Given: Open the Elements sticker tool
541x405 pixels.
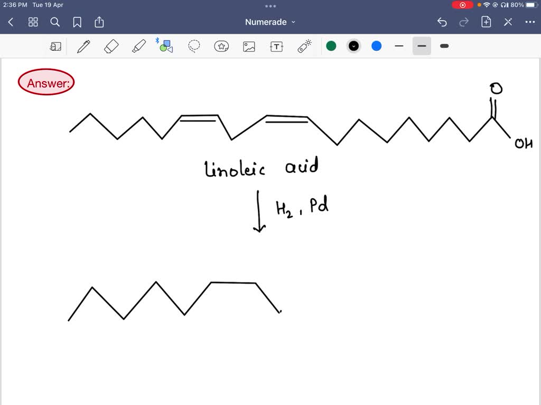Looking at the screenshot, I should point(221,46).
